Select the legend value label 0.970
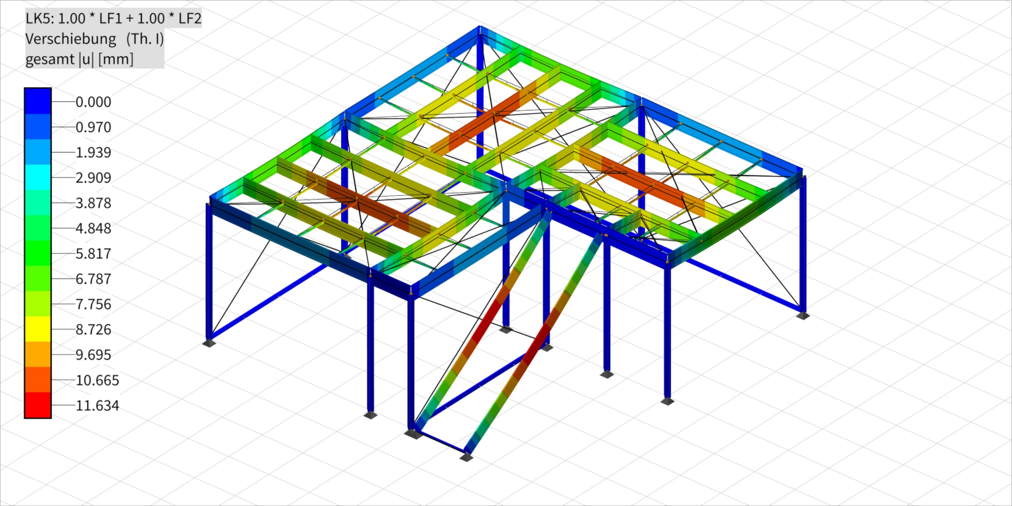 (x=93, y=127)
